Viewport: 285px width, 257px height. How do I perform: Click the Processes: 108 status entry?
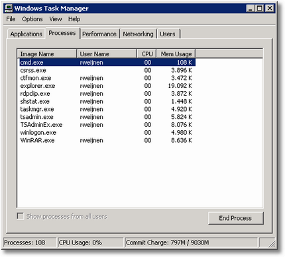29,242
